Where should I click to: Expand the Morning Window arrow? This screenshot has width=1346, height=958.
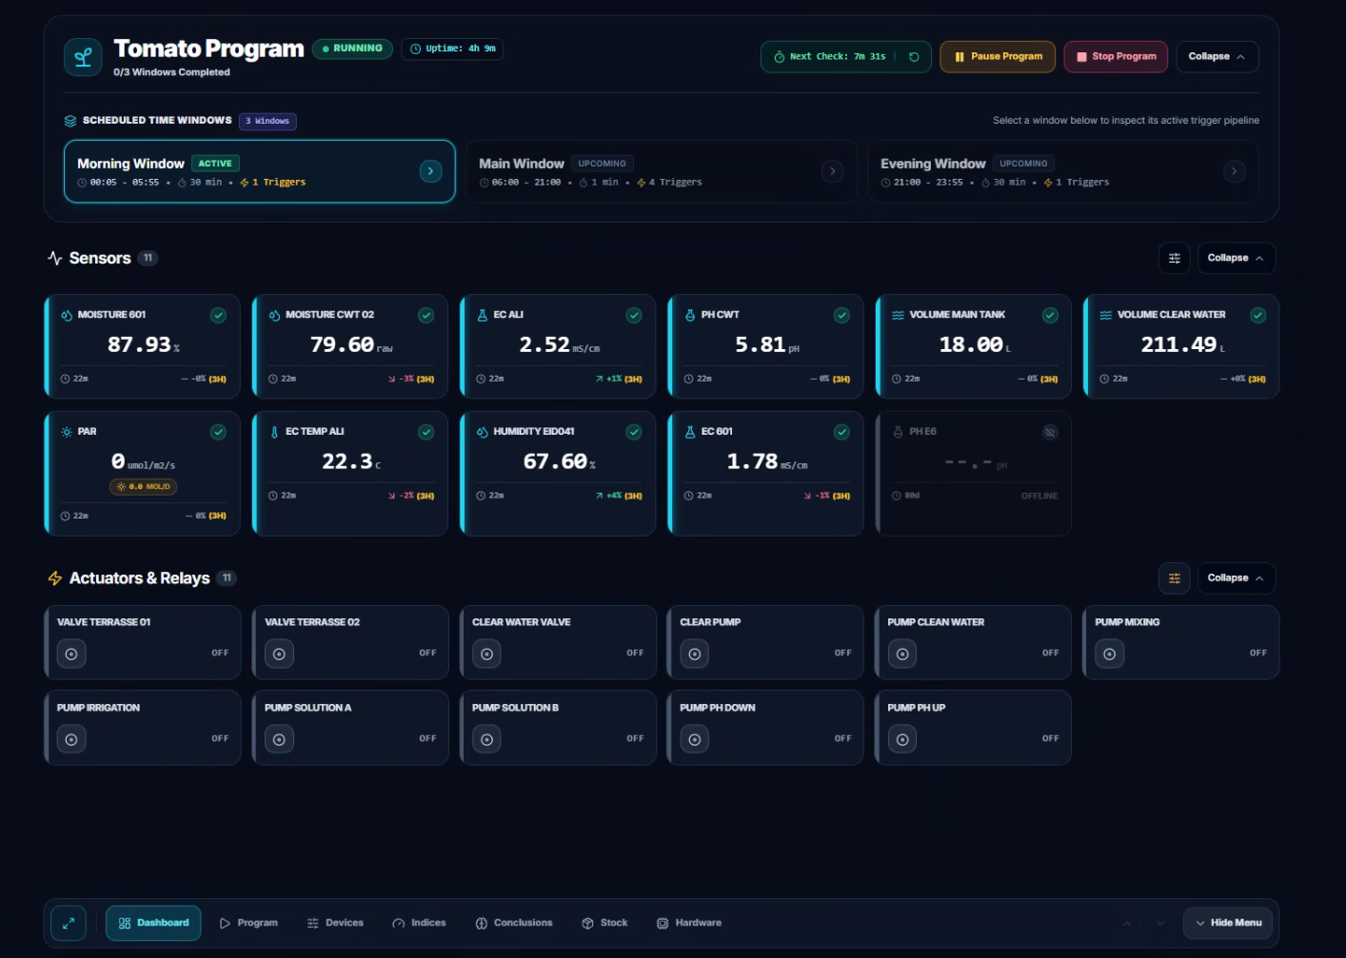tap(430, 171)
